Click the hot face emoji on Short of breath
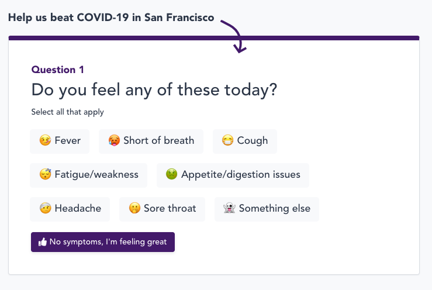This screenshot has height=290, width=432. coord(114,141)
